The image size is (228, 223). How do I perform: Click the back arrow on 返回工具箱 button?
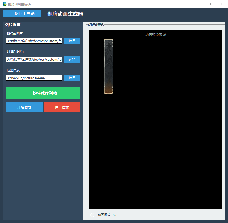[11, 13]
